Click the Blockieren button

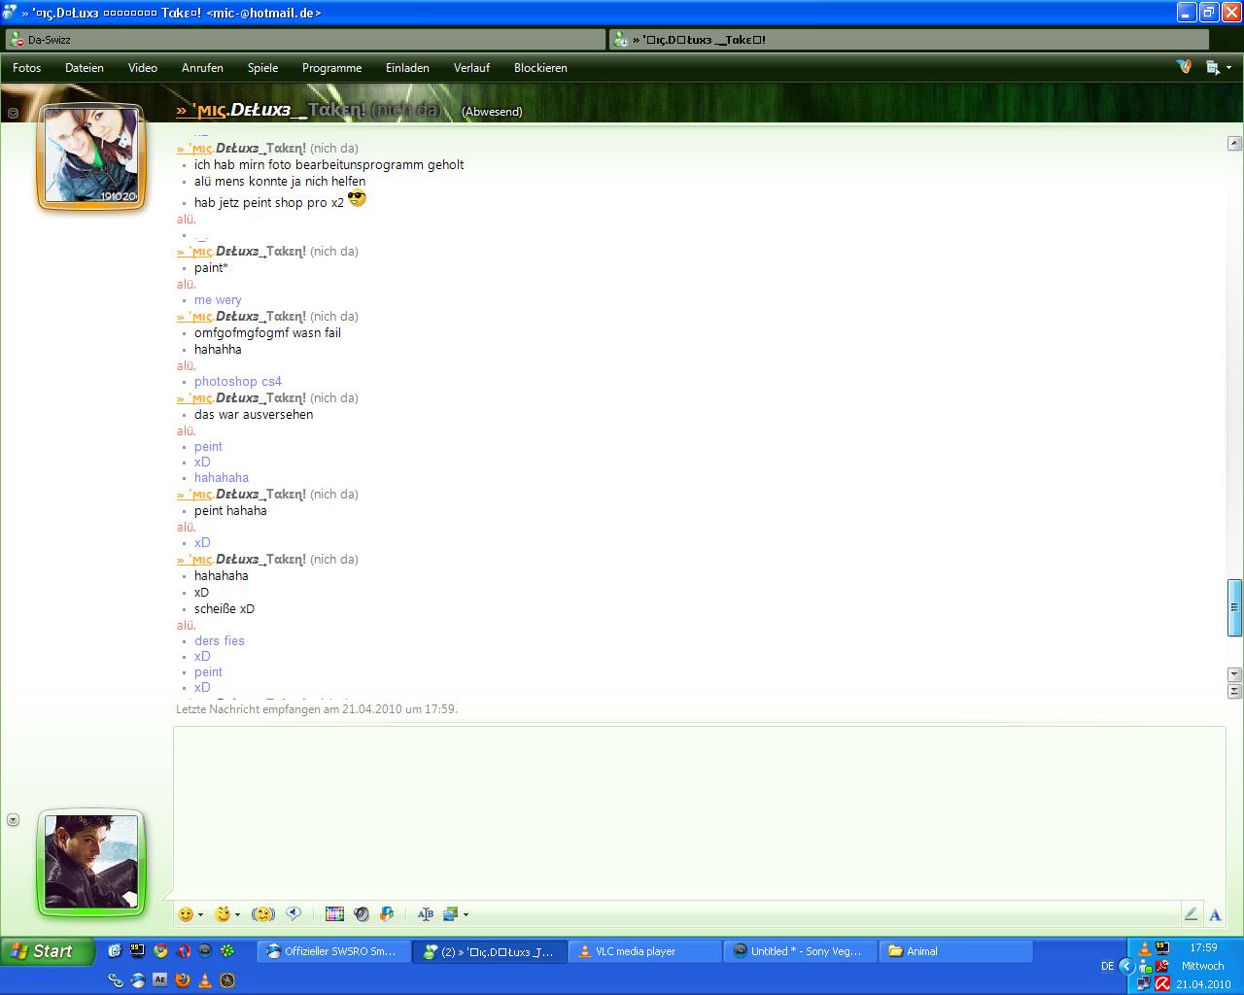540,68
